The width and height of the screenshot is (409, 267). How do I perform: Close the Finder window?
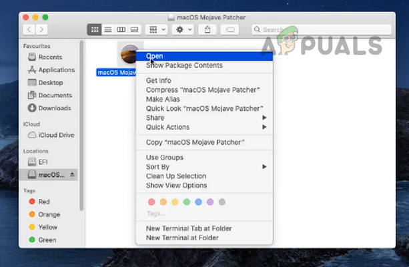pyautogui.click(x=26, y=17)
